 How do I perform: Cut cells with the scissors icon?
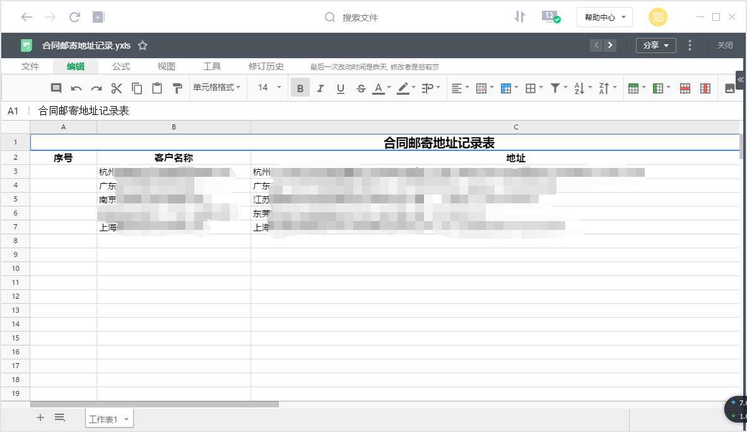click(x=116, y=88)
